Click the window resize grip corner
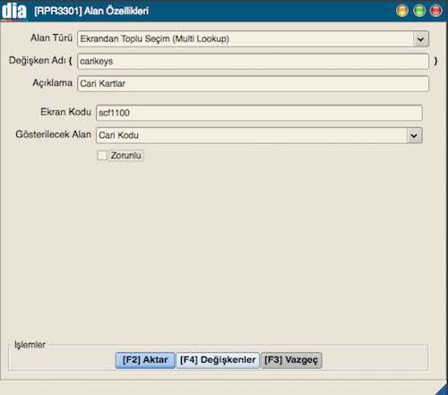 [x=442, y=389]
